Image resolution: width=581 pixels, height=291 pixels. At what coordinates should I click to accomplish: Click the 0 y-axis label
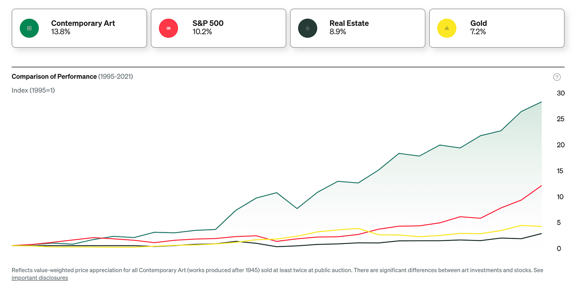(x=559, y=248)
